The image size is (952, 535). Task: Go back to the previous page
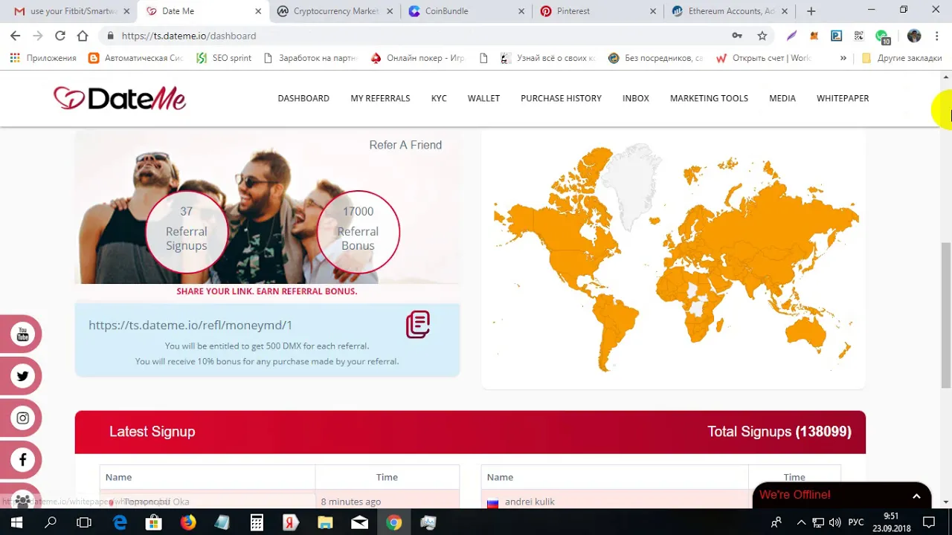click(16, 36)
